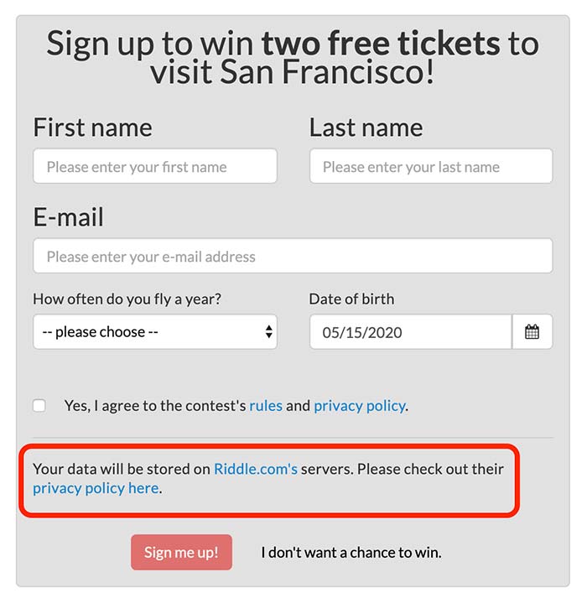Click into the E-mail address field

293,256
